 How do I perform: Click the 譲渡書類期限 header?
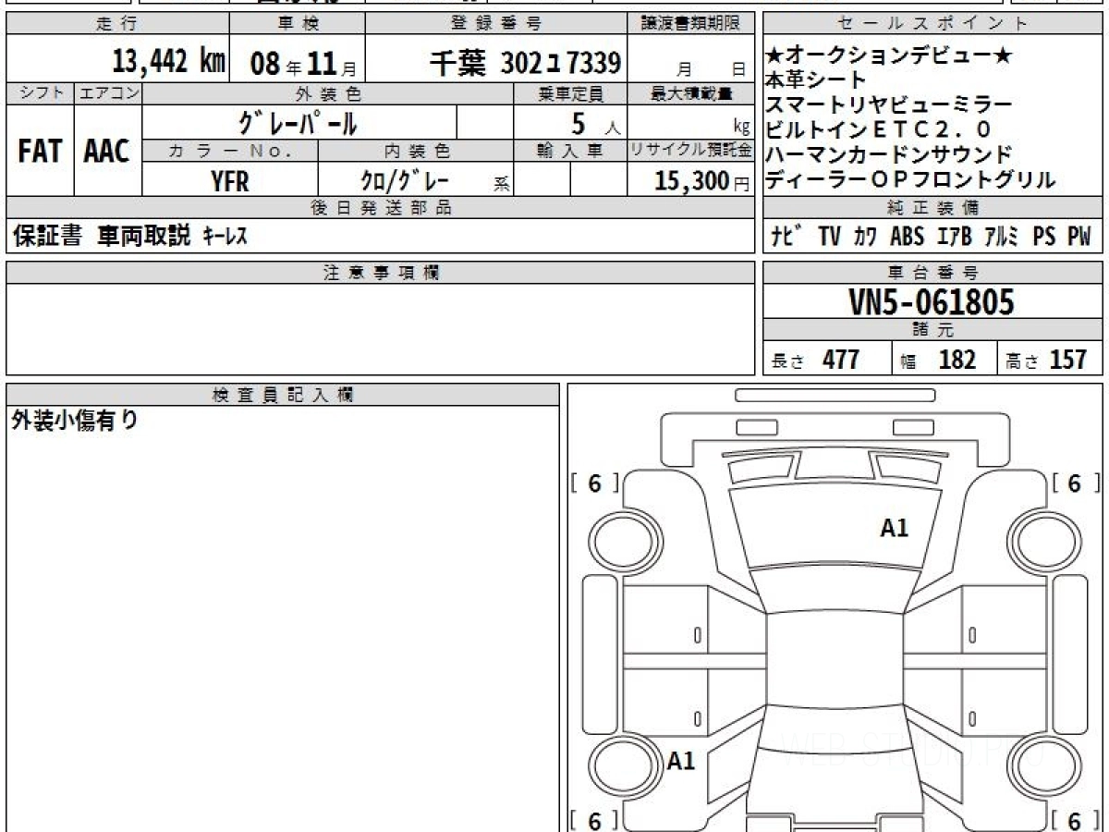[x=691, y=24]
